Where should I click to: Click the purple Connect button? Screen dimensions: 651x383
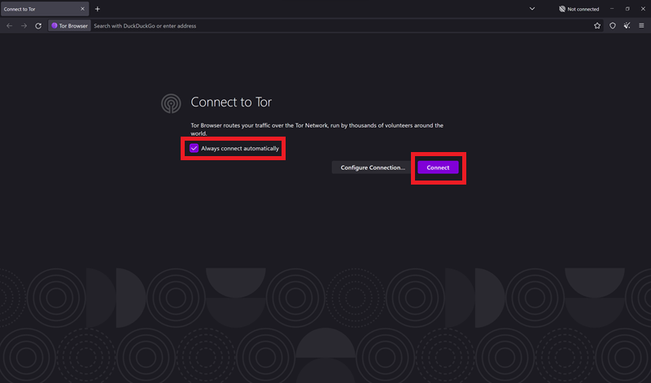(438, 168)
